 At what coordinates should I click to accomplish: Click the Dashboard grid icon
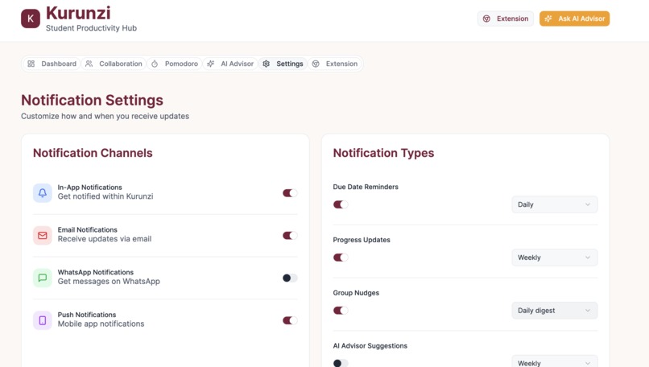tap(31, 64)
